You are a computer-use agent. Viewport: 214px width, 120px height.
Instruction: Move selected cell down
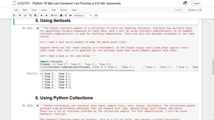pyautogui.click(x=46, y=16)
